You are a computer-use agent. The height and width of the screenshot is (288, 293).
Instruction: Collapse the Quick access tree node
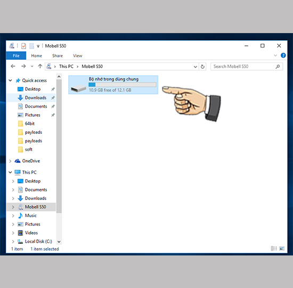click(x=10, y=81)
